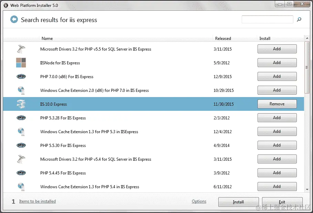This screenshot has height=213, width=313.
Task: Click release date '5/9/2012'
Action: click(x=221, y=63)
